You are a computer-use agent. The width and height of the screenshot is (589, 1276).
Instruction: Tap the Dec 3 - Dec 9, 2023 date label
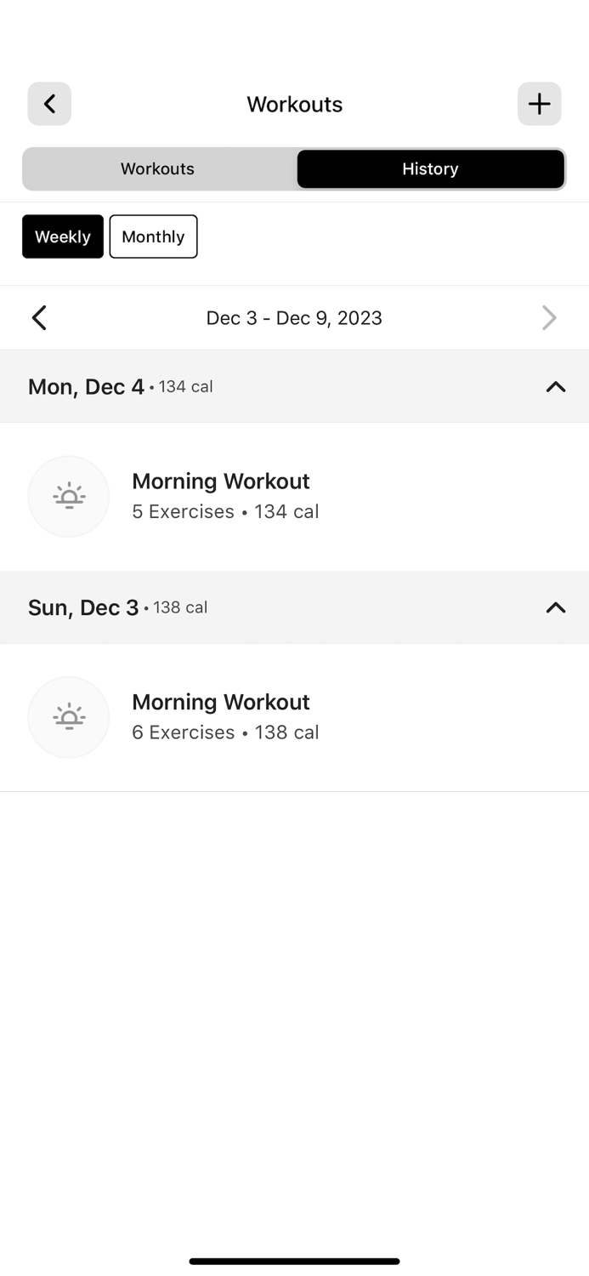294,317
